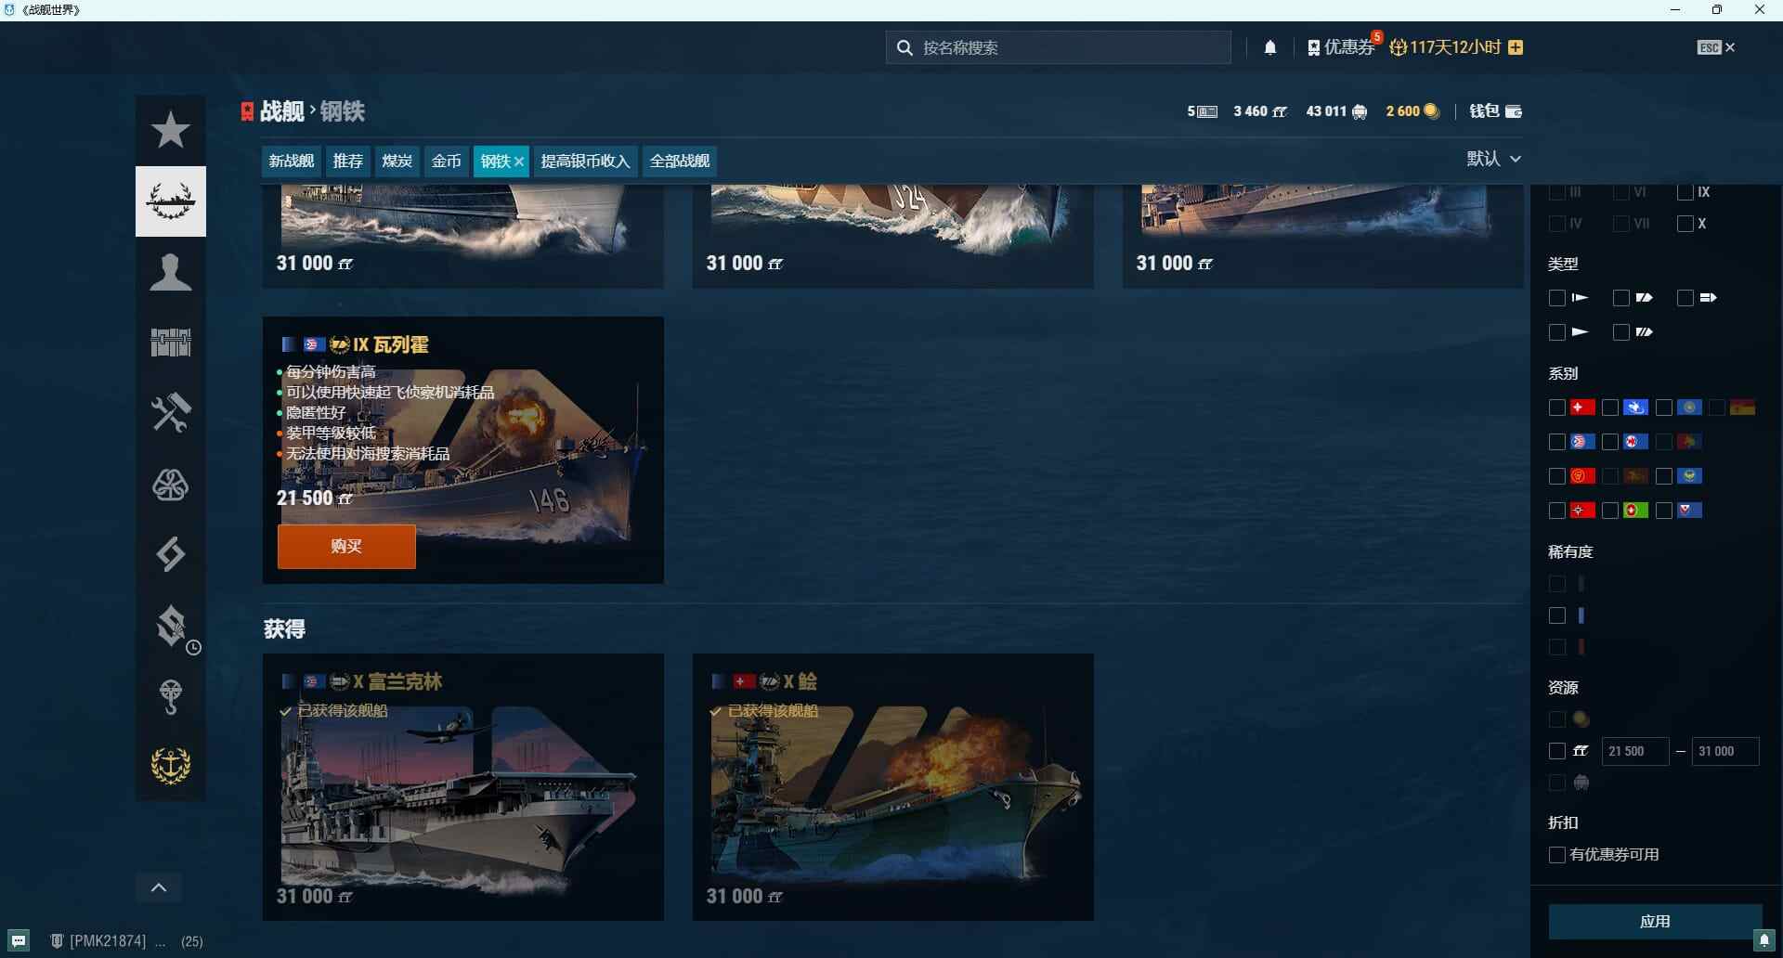Switch to the 煤炭 tab
Image resolution: width=1783 pixels, height=958 pixels.
pyautogui.click(x=397, y=162)
